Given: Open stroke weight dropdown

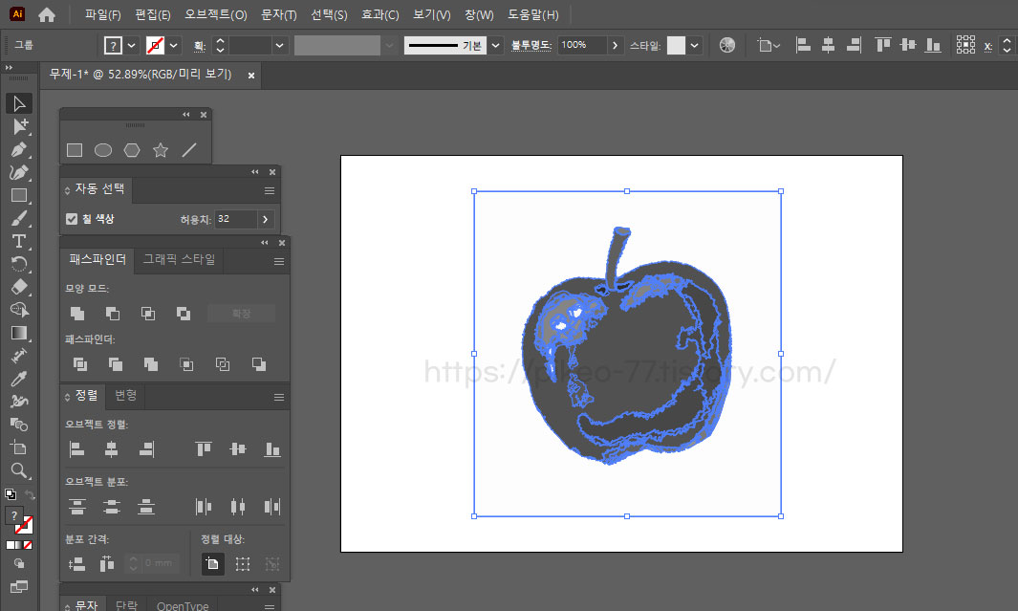Looking at the screenshot, I should pyautogui.click(x=280, y=46).
